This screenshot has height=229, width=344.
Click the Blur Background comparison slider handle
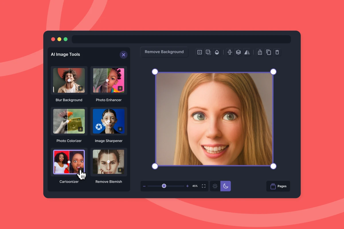(x=69, y=80)
